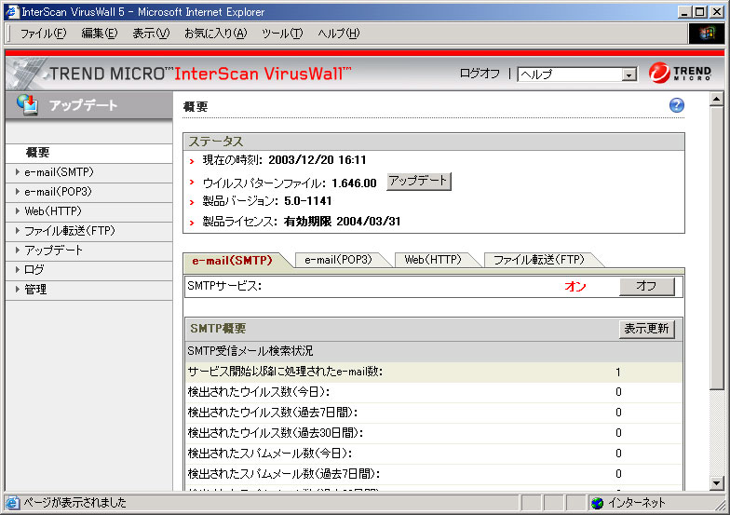Open the ヘルプ dropdown in the header
Viewport: 730px width, 515px height.
pos(577,75)
